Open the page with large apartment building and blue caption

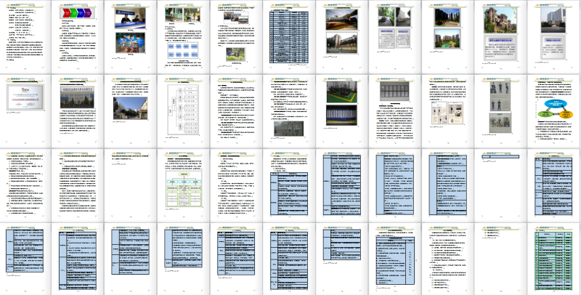click(500, 35)
